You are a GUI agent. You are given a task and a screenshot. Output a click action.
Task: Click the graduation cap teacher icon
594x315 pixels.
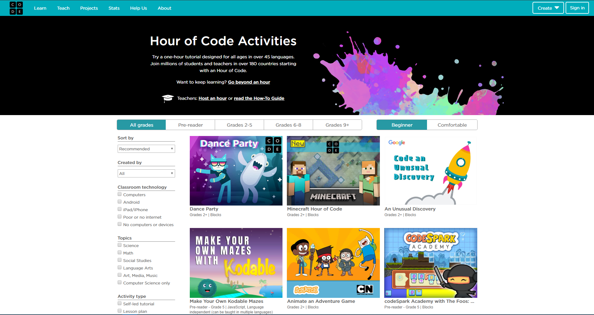click(x=168, y=98)
